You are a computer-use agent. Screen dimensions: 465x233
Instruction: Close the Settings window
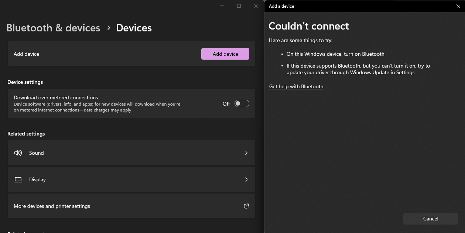point(256,6)
